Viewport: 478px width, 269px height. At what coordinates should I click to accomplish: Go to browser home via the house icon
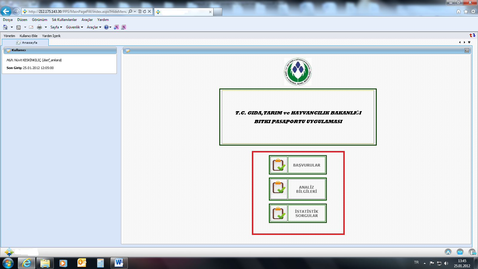pos(459,11)
